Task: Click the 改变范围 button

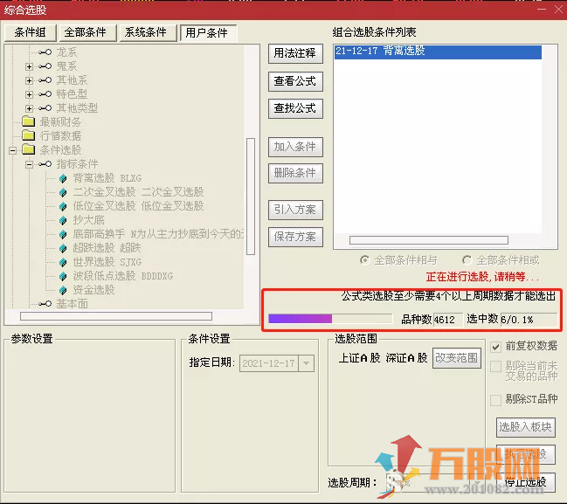Action: (x=457, y=358)
